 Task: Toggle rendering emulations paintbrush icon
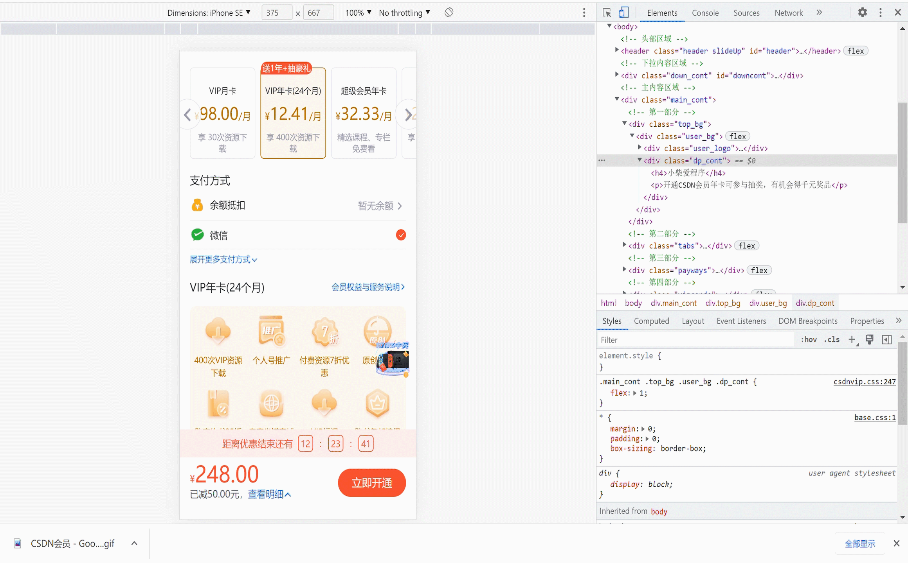click(x=870, y=339)
